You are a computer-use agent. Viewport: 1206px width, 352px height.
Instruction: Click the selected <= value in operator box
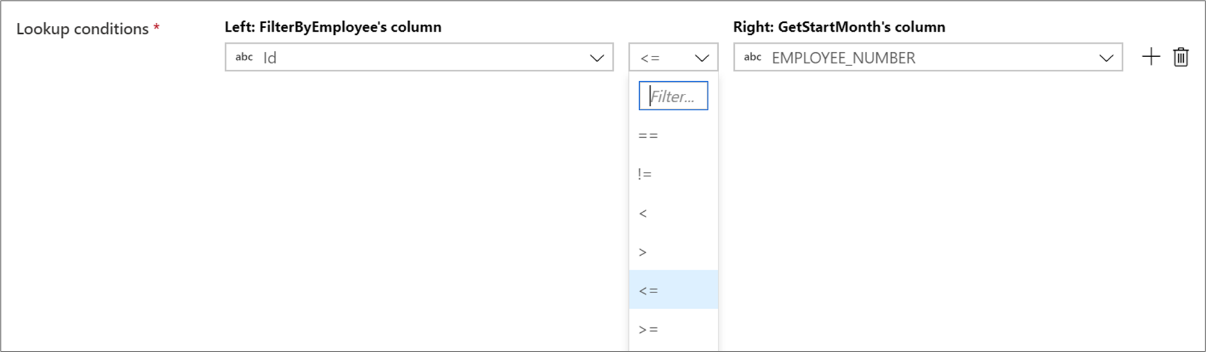[651, 58]
